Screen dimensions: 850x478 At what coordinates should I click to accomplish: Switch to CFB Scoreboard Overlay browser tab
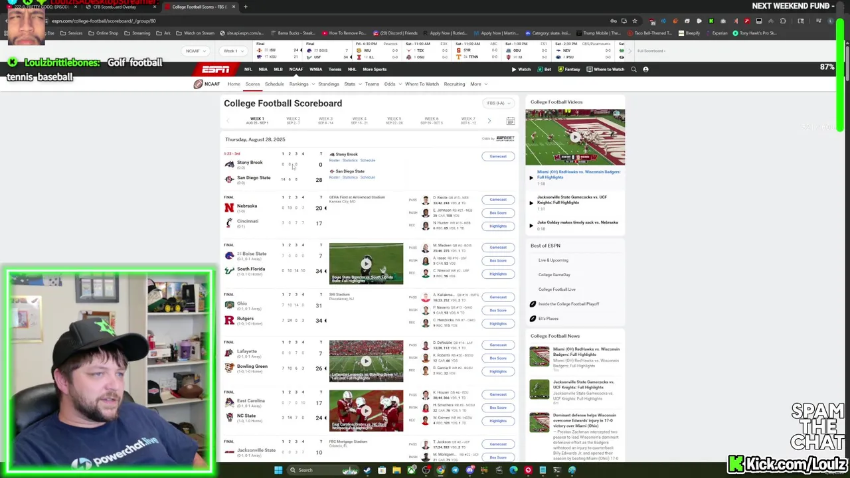(x=115, y=7)
